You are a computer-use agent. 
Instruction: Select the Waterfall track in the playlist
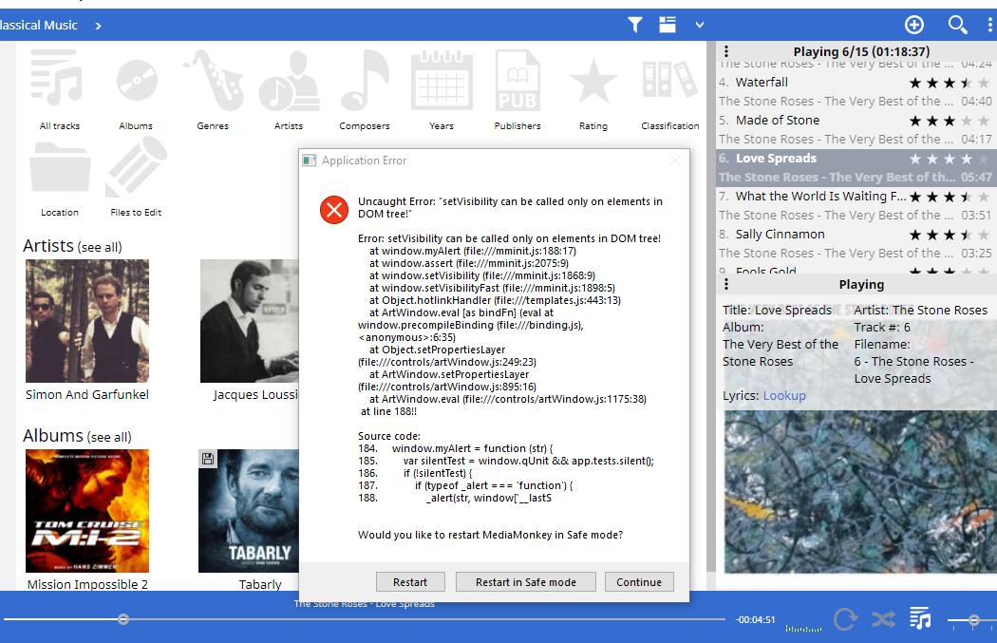point(762,83)
